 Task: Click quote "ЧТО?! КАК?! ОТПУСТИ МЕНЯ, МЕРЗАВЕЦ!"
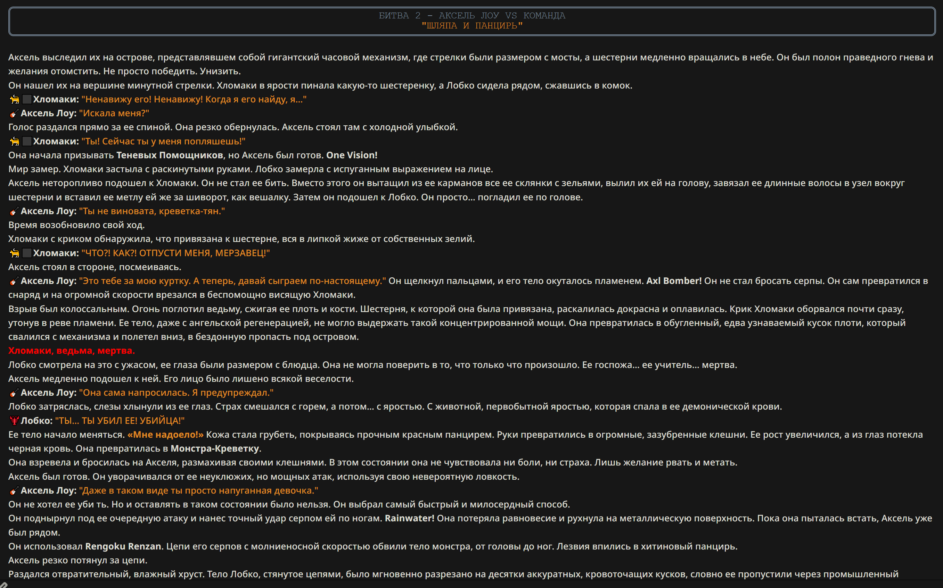(175, 253)
